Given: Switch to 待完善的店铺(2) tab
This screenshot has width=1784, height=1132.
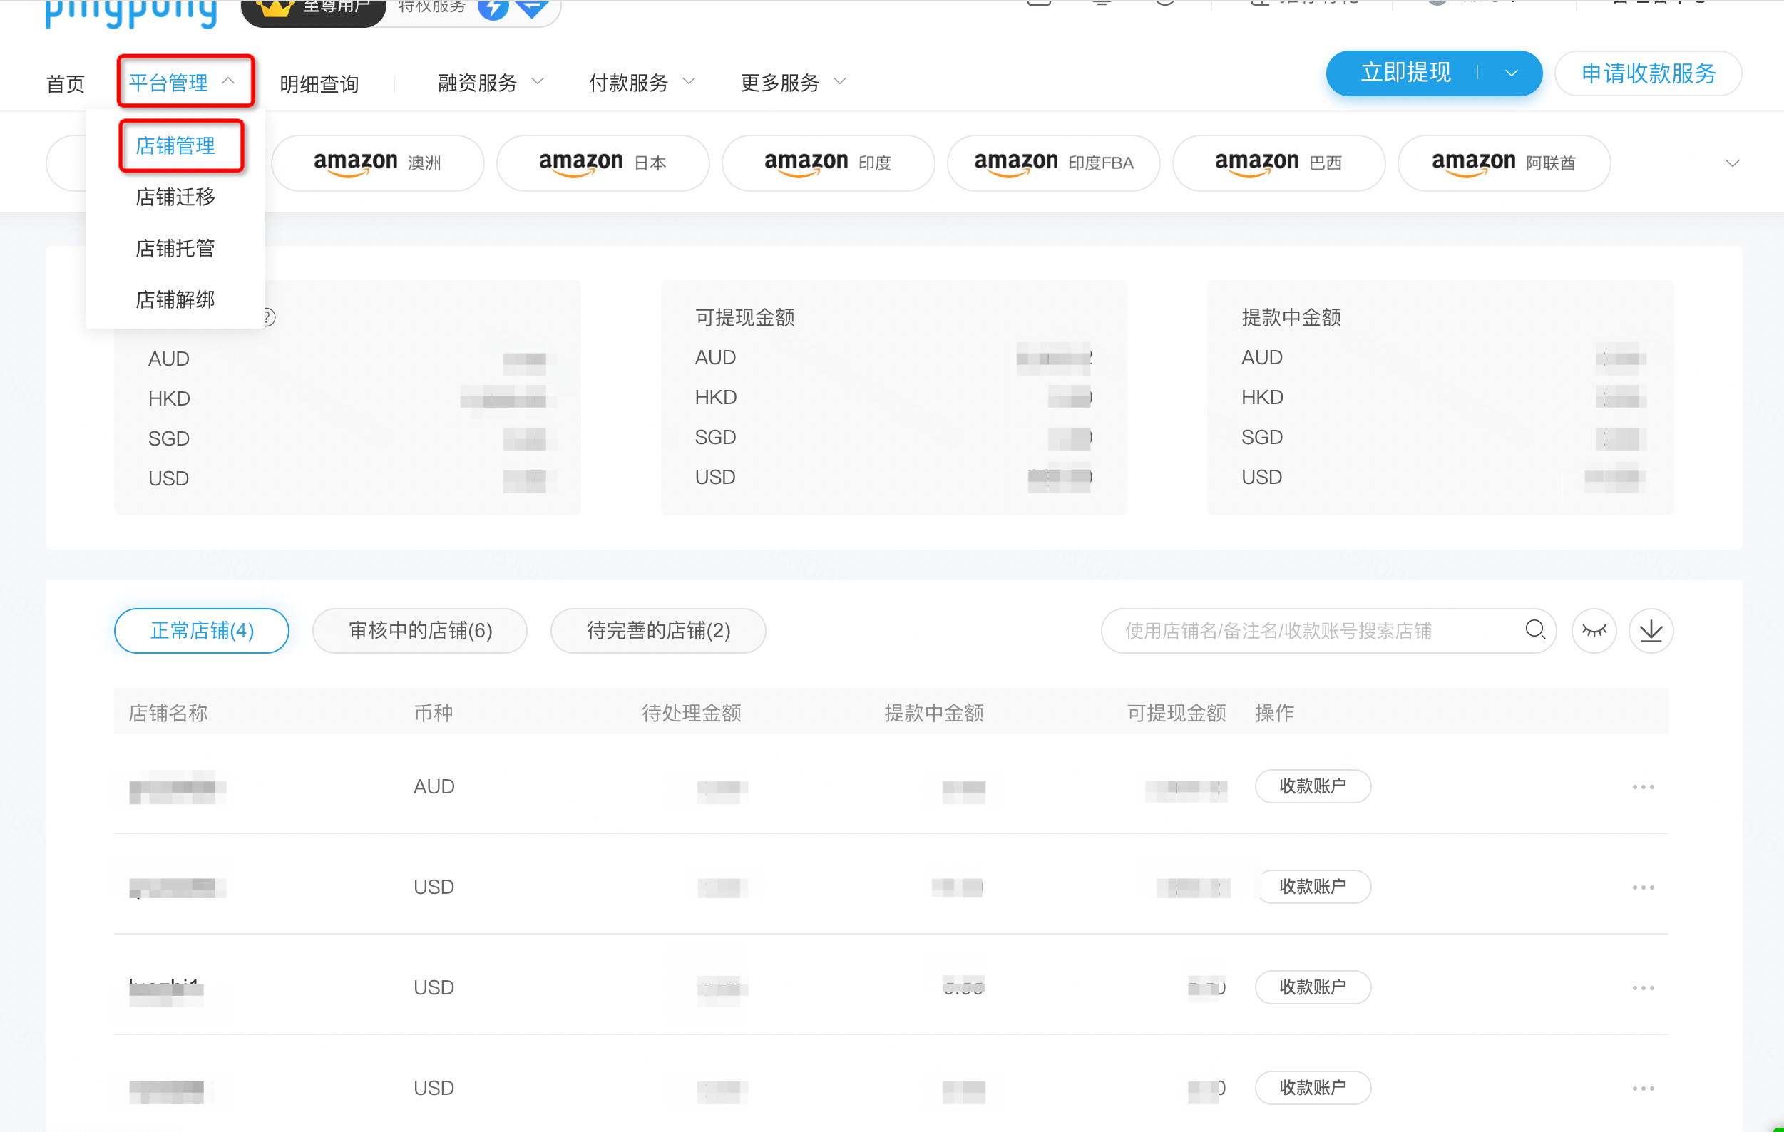Looking at the screenshot, I should [x=659, y=630].
